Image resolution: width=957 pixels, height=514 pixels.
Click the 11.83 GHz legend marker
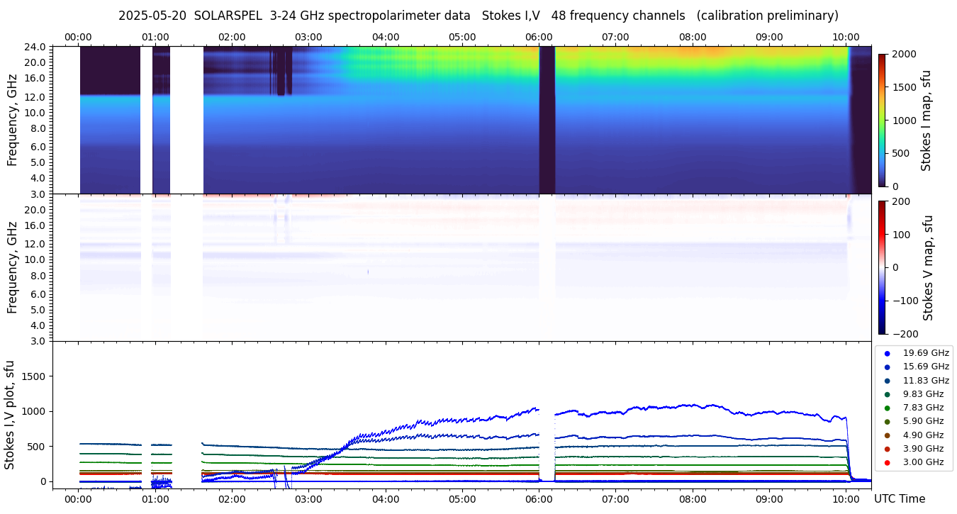point(887,381)
